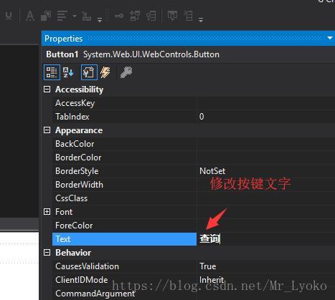Click the table columns icon after the separator

[172, 16]
